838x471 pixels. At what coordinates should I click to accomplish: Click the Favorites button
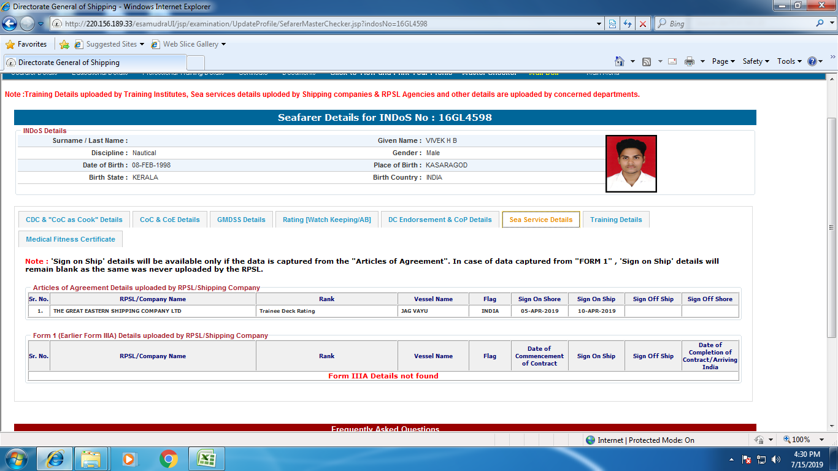point(26,44)
